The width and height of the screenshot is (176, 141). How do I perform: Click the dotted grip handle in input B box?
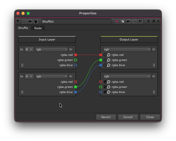tap(22, 65)
